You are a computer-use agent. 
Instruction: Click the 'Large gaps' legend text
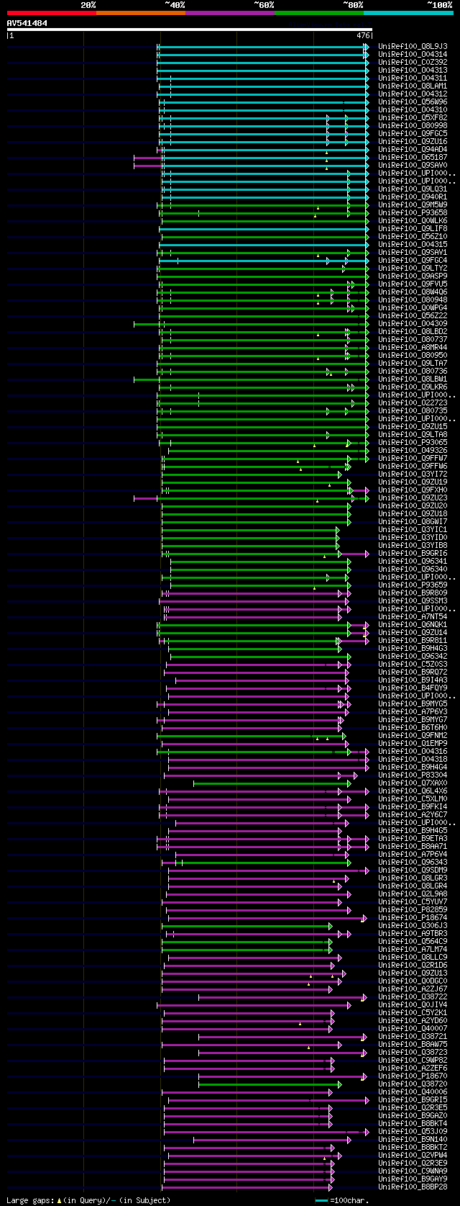[x=88, y=1200]
